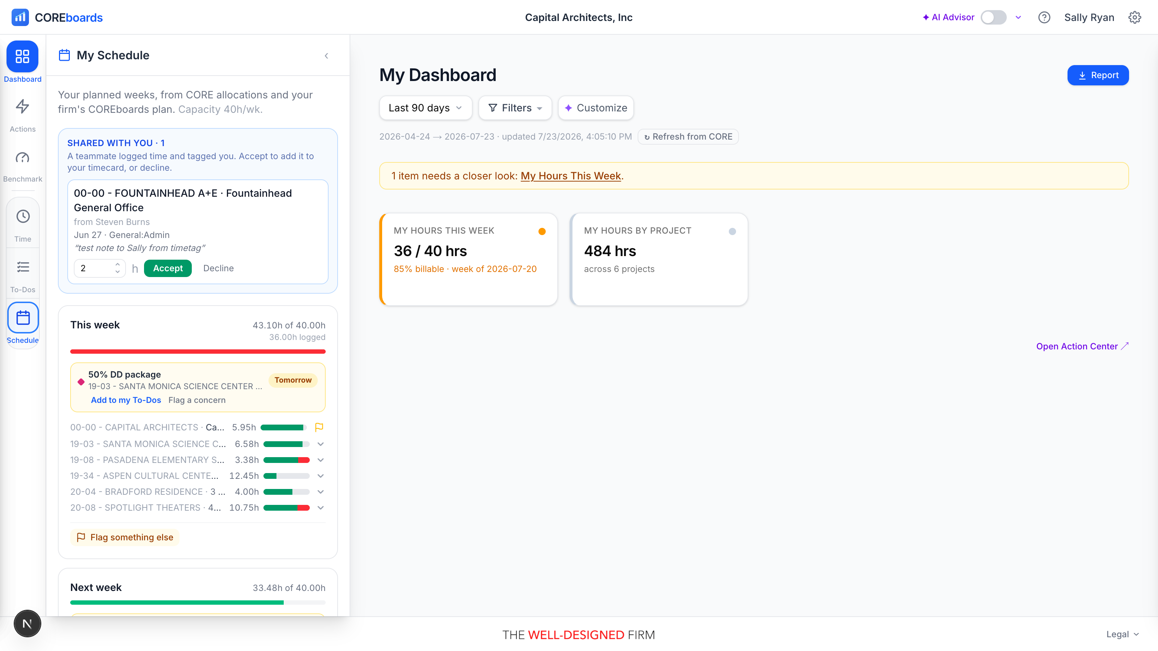Expand the 19-03 Santa Monica Science row
The image size is (1158, 651).
(321, 444)
